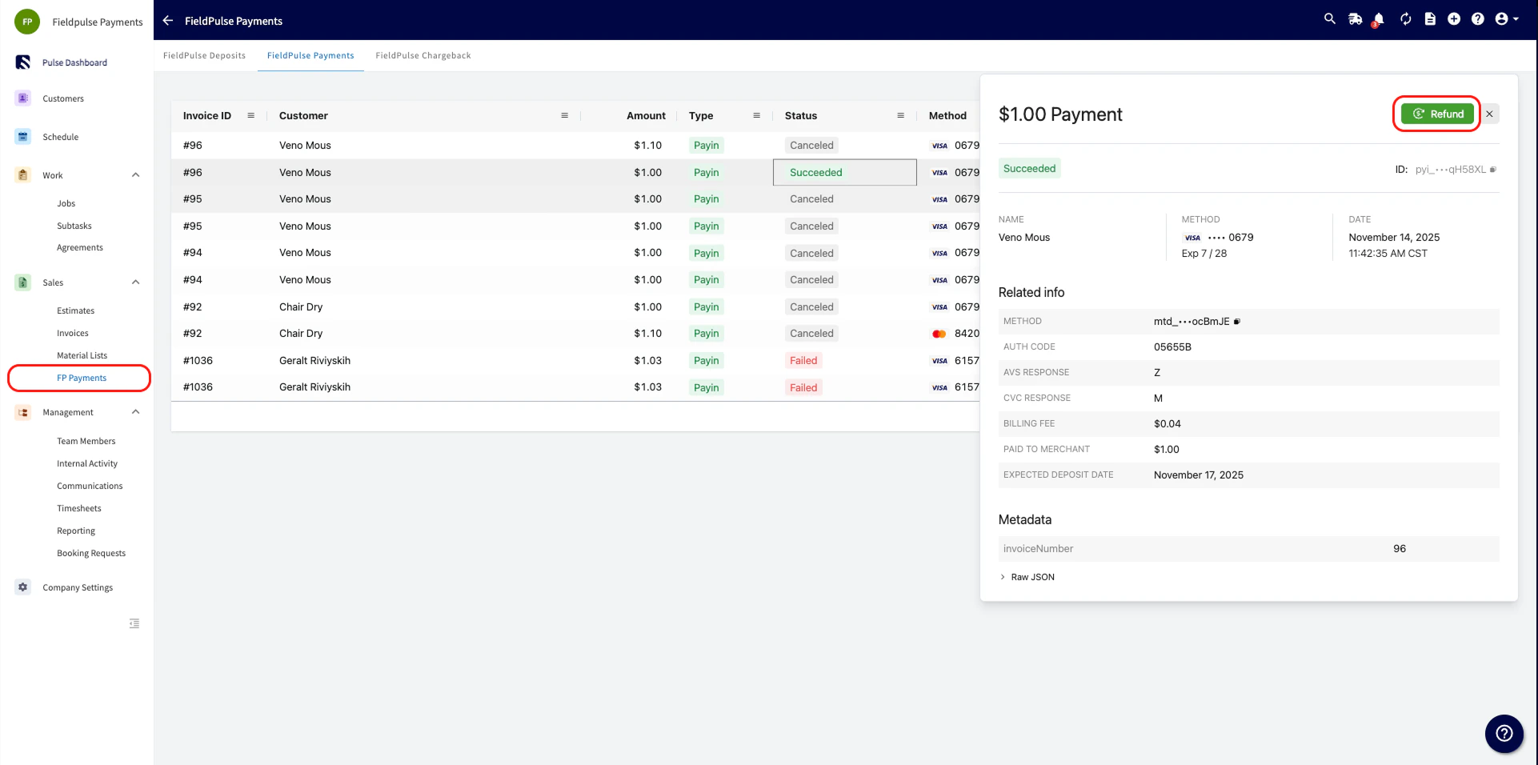Screen dimensions: 1538x765
Task: Collapse the sidebar with the indent icon
Action: click(134, 623)
